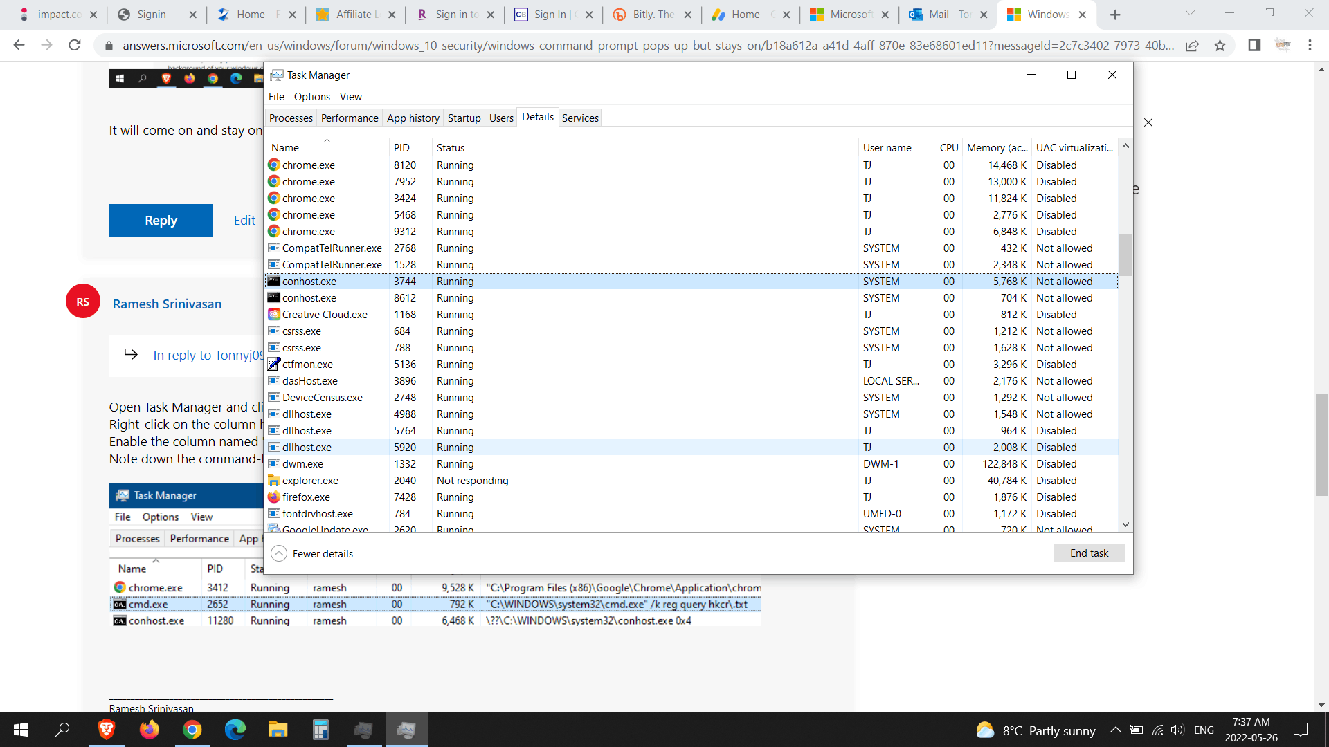This screenshot has height=747, width=1329.
Task: Open Chrome three-dot menu
Action: [1310, 46]
